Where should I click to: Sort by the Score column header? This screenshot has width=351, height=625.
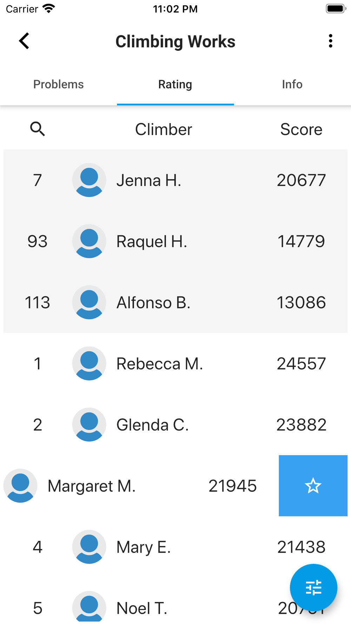point(301,129)
